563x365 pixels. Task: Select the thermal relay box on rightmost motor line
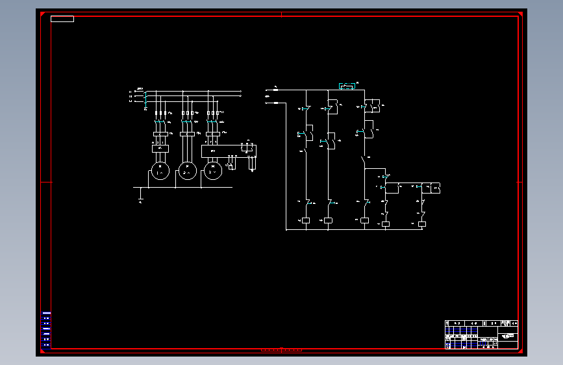213,134
